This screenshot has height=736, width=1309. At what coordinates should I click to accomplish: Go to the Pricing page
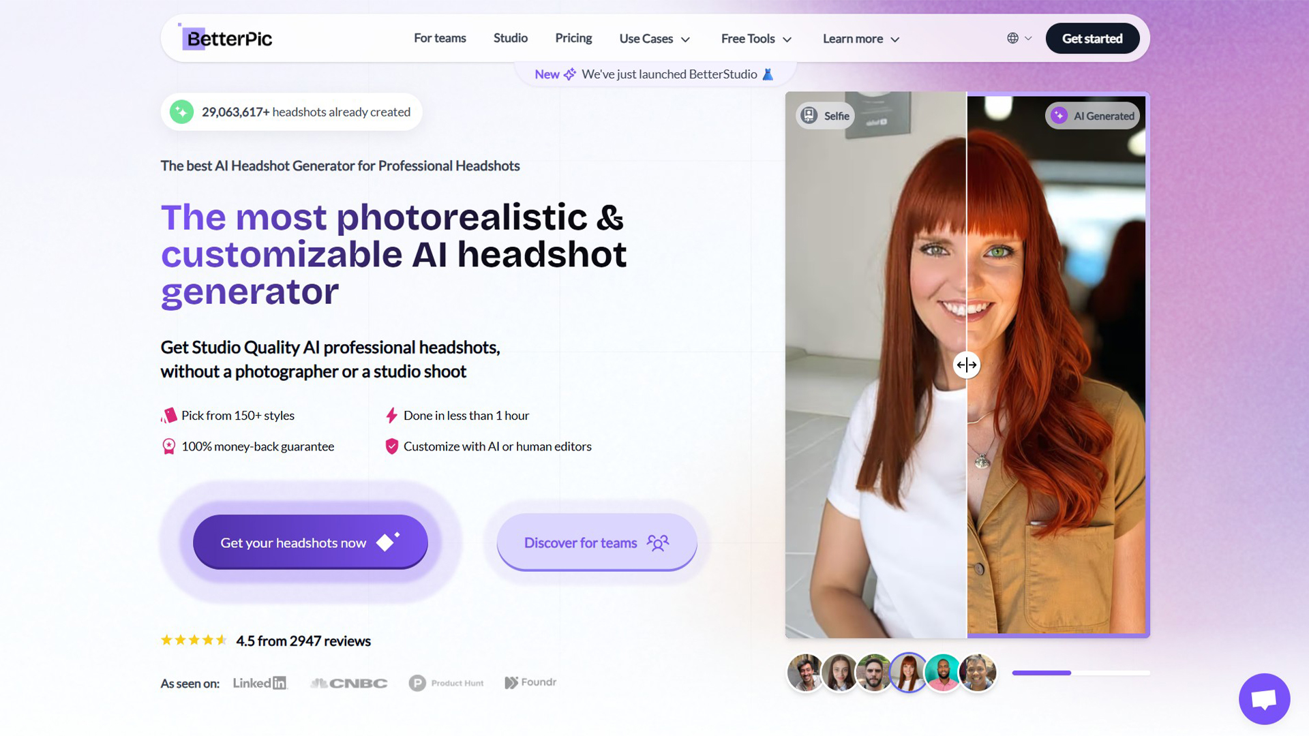click(x=573, y=38)
